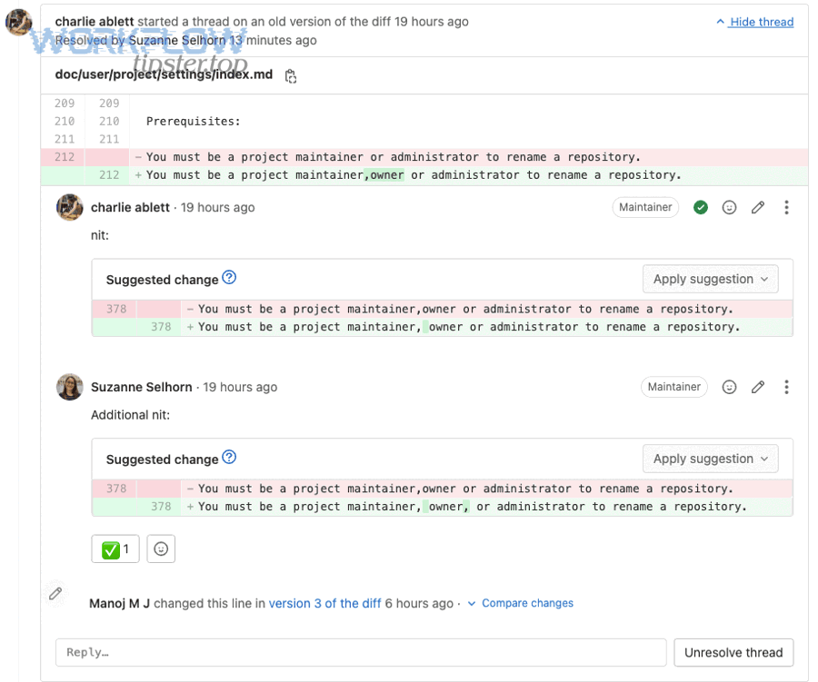Collapse the discussion with Hide thread
Screen dimensions: 818x682
[x=754, y=22]
